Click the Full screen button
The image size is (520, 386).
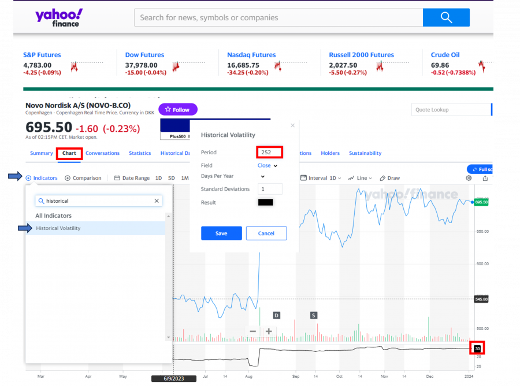pyautogui.click(x=481, y=169)
